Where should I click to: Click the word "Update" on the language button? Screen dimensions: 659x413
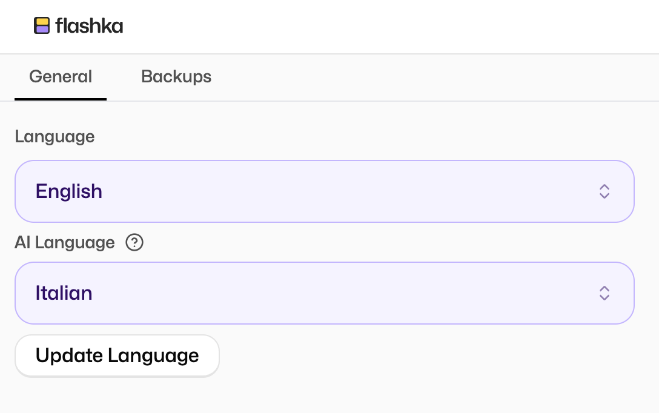[x=70, y=355]
